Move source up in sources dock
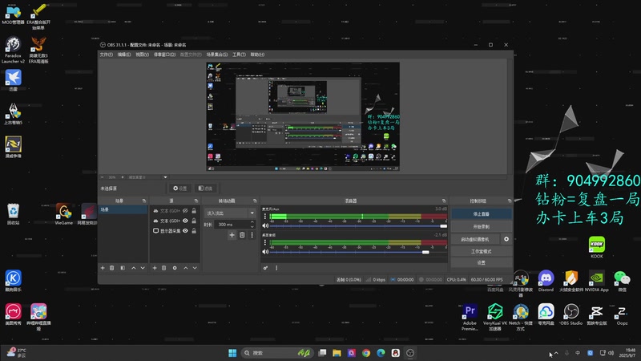The height and width of the screenshot is (361, 641). pyautogui.click(x=186, y=268)
